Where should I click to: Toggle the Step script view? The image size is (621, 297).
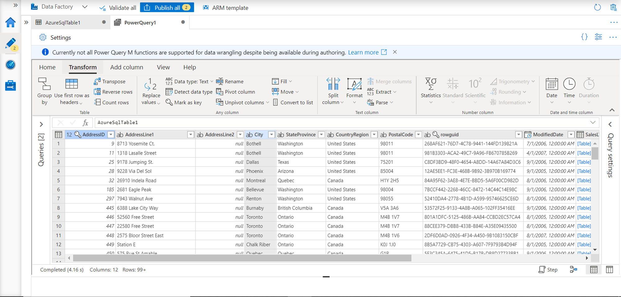[548, 270]
